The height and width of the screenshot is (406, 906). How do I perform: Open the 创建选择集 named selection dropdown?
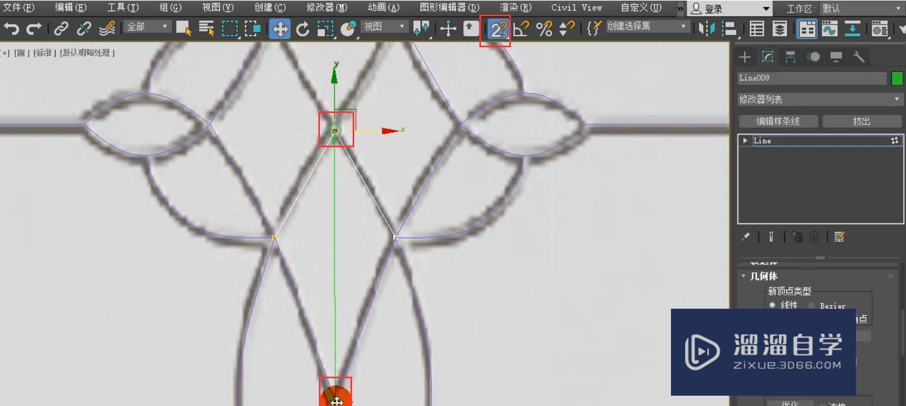647,26
